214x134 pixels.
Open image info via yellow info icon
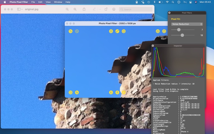click(111, 31)
